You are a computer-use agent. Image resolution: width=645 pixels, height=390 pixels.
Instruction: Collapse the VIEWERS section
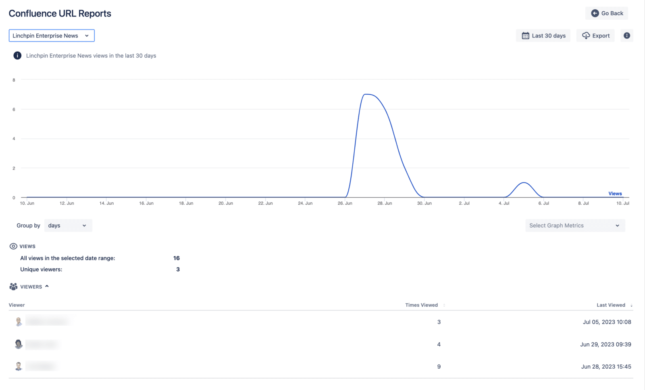(47, 286)
